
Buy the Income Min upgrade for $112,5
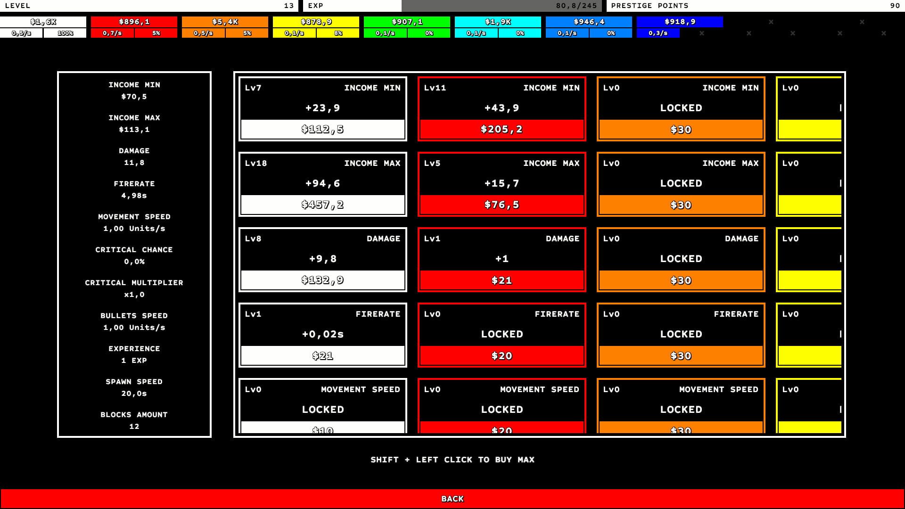point(322,128)
